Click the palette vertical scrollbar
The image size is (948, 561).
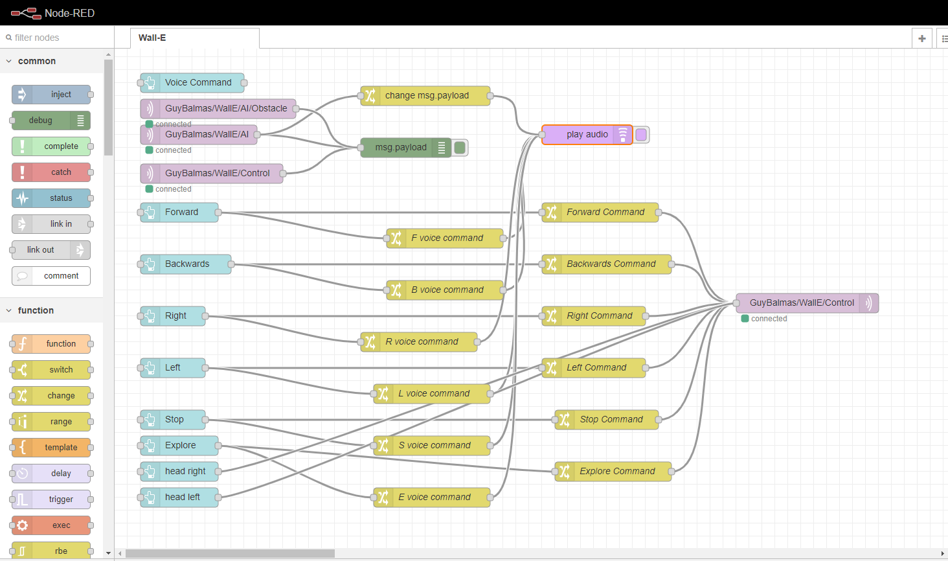tap(108, 108)
